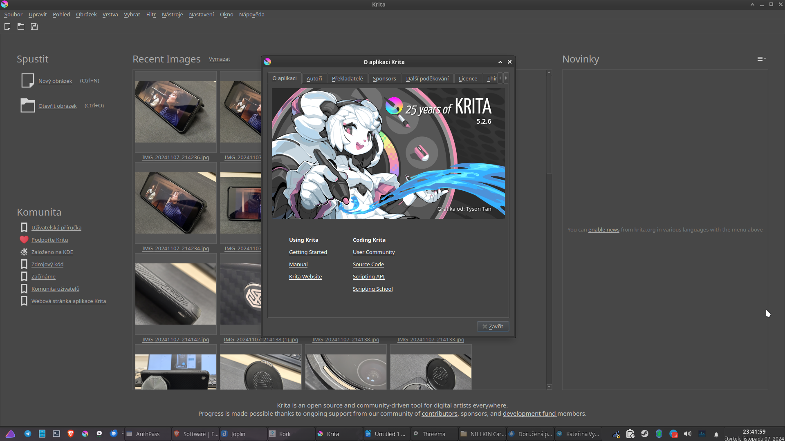The height and width of the screenshot is (441, 785).
Task: Launch Brave browser from the taskbar
Action: [x=71, y=434]
